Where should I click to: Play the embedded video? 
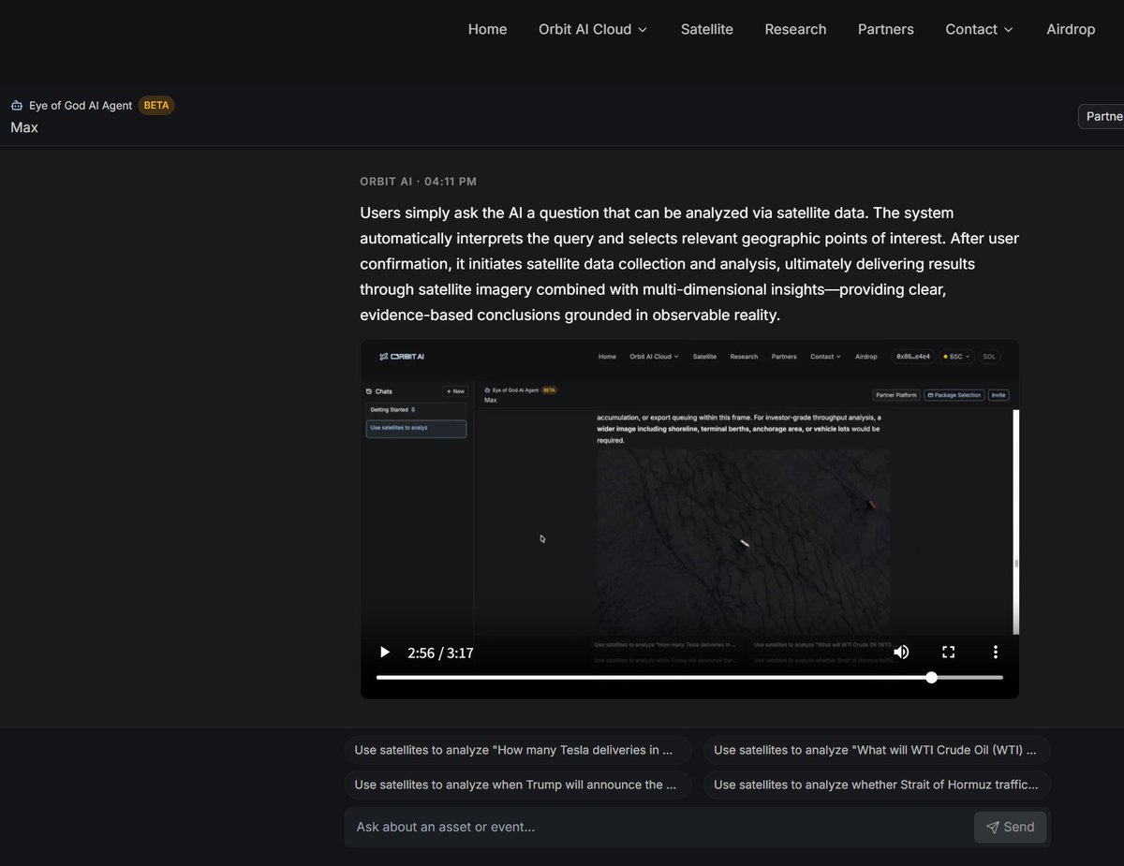pyautogui.click(x=384, y=653)
